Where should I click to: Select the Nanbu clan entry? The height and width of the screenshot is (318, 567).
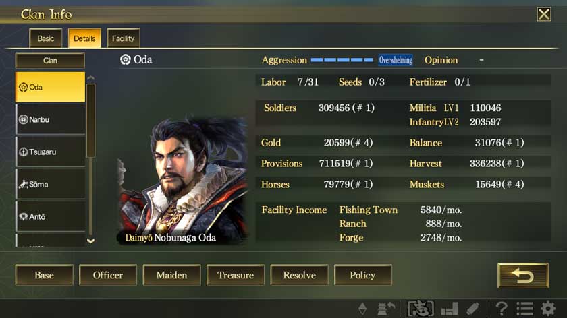pyautogui.click(x=51, y=119)
